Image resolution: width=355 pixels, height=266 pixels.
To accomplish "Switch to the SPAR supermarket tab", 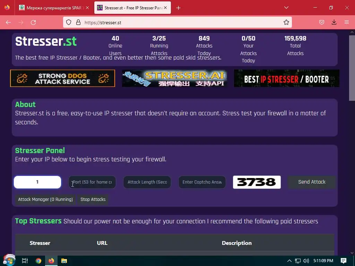I will point(54,8).
